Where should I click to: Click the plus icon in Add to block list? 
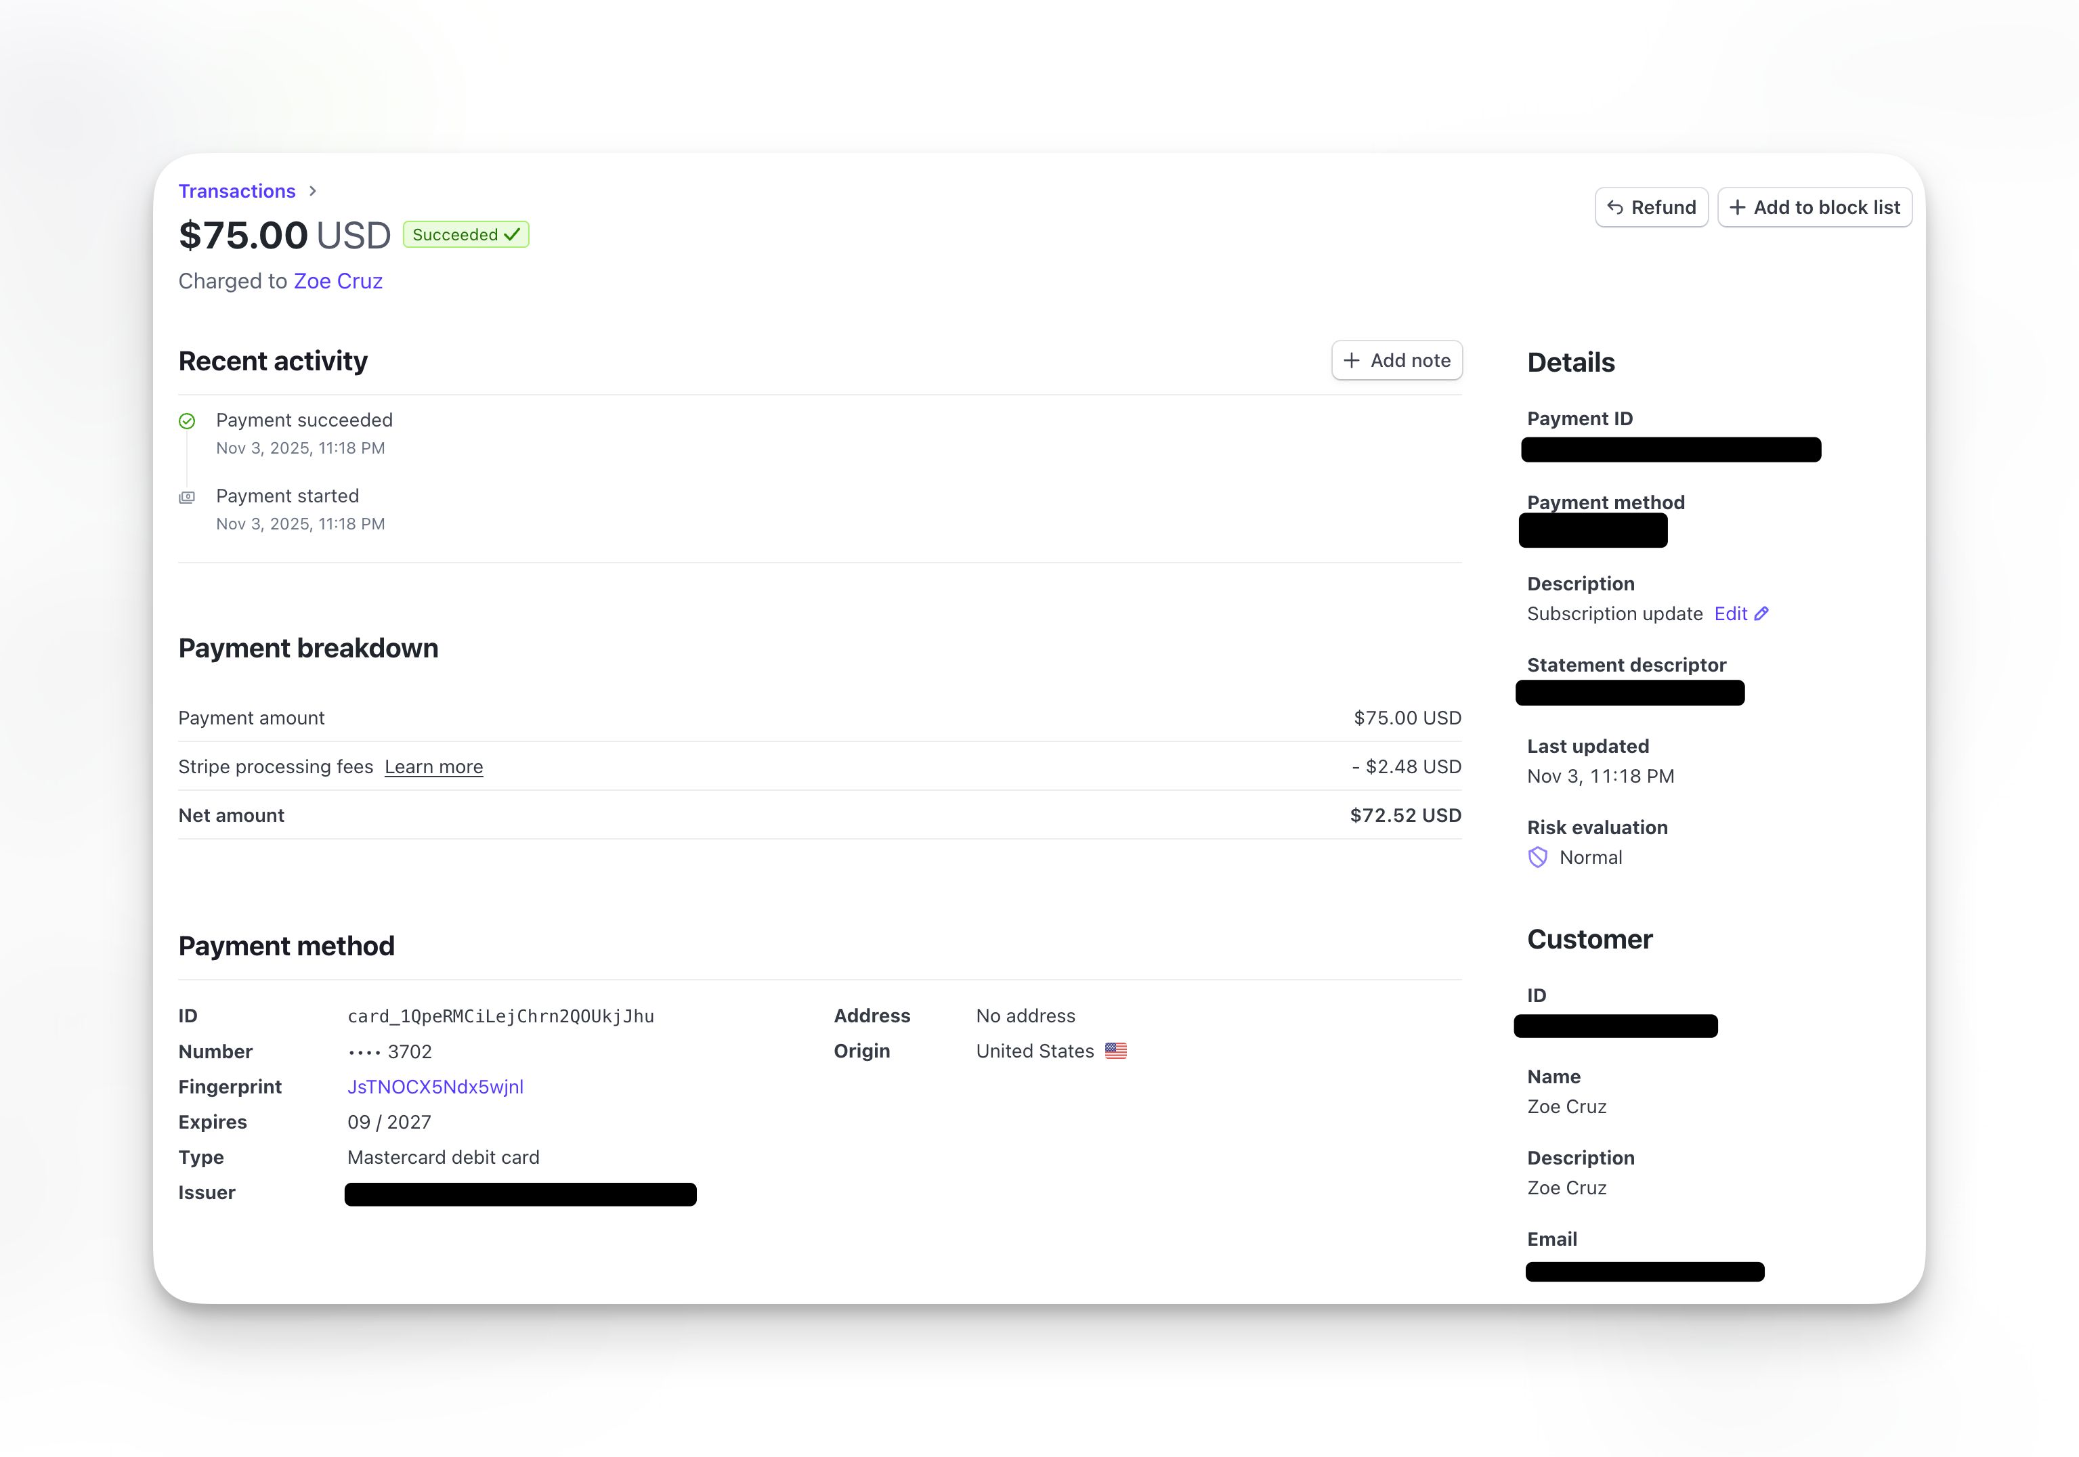point(1737,207)
